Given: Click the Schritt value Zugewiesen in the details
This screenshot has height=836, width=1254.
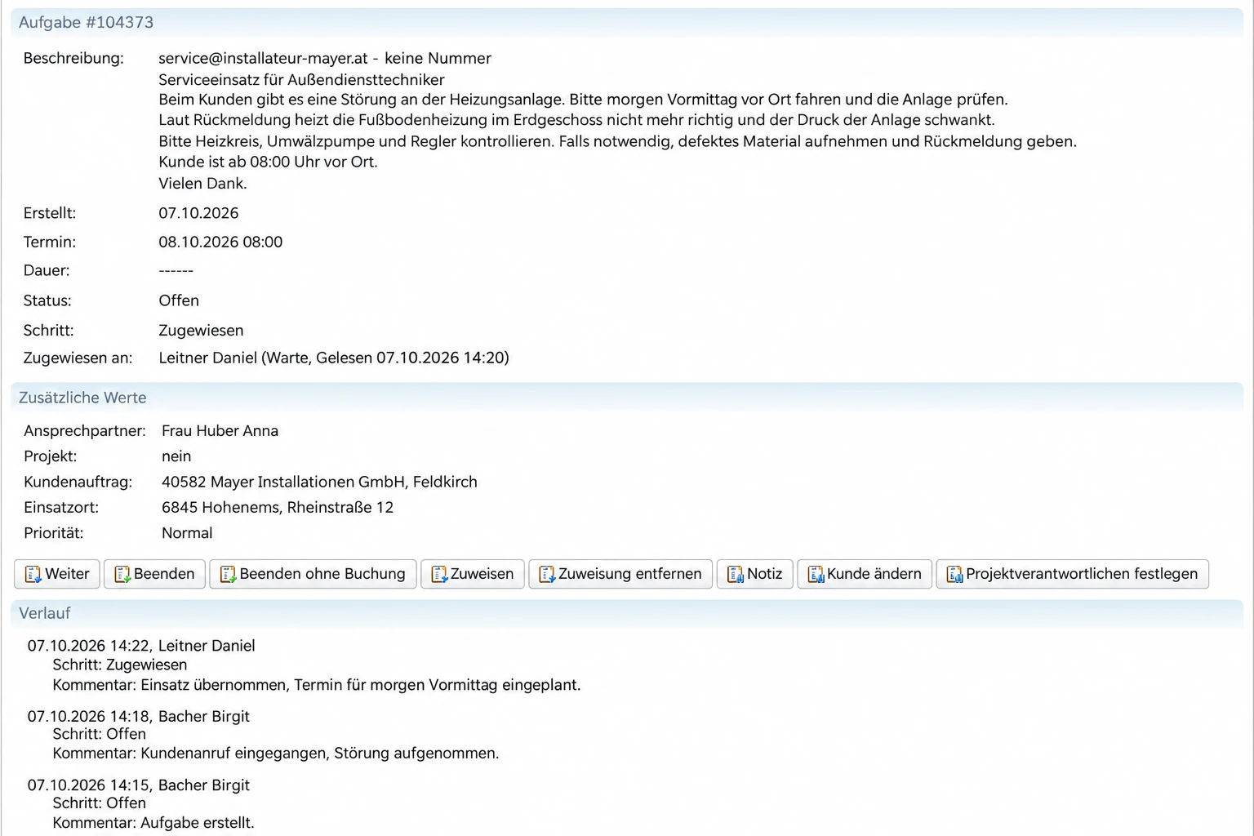Looking at the screenshot, I should (201, 330).
